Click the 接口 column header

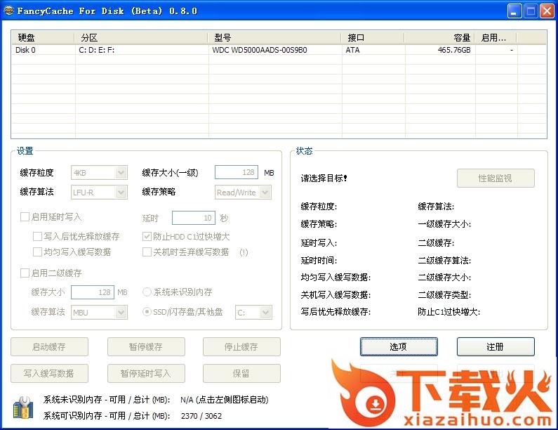pyautogui.click(x=373, y=38)
